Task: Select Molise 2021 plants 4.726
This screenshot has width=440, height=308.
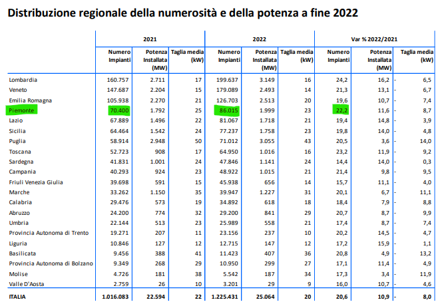Action: (121, 274)
